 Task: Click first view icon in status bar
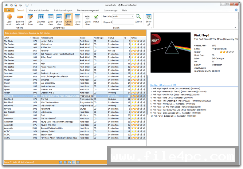pyautogui.click(x=61, y=162)
